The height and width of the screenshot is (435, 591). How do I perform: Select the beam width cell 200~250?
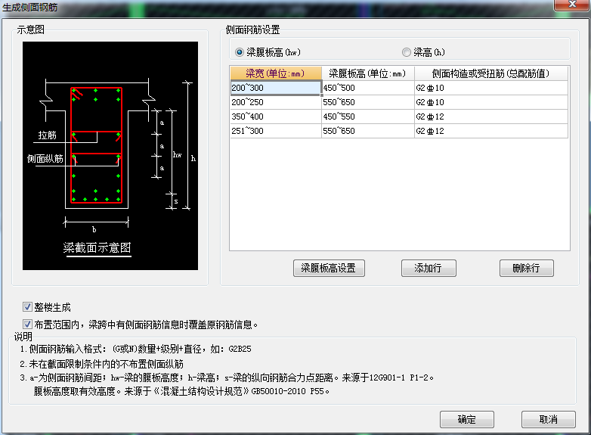tap(276, 102)
